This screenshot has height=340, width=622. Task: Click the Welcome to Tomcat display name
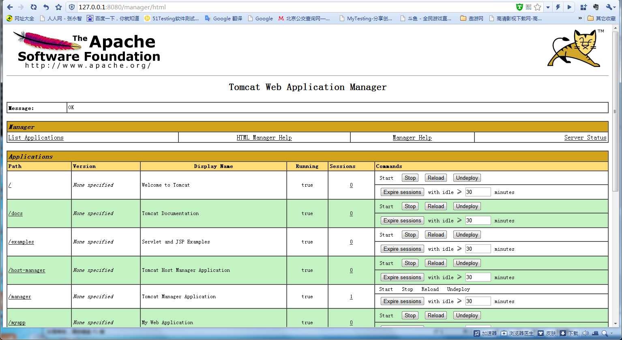pyautogui.click(x=165, y=185)
